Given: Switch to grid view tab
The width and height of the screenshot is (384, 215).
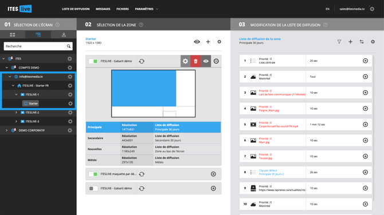Looking at the screenshot, I should tap(13, 35).
